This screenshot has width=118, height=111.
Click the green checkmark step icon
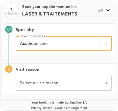[9, 29]
